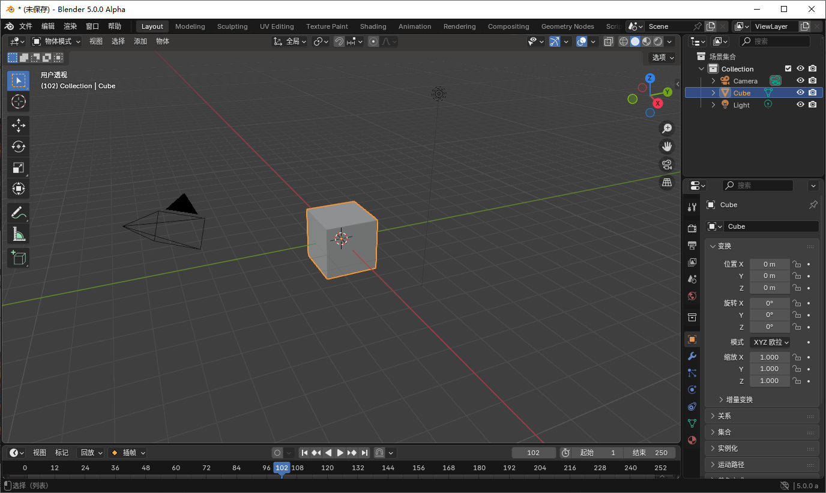Open the Particles properties tab
The width and height of the screenshot is (826, 493).
692,373
